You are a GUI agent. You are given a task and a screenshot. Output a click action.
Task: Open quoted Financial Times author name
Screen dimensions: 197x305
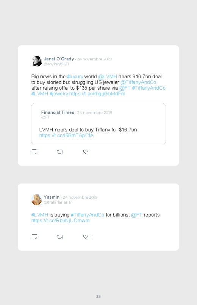pyautogui.click(x=58, y=112)
